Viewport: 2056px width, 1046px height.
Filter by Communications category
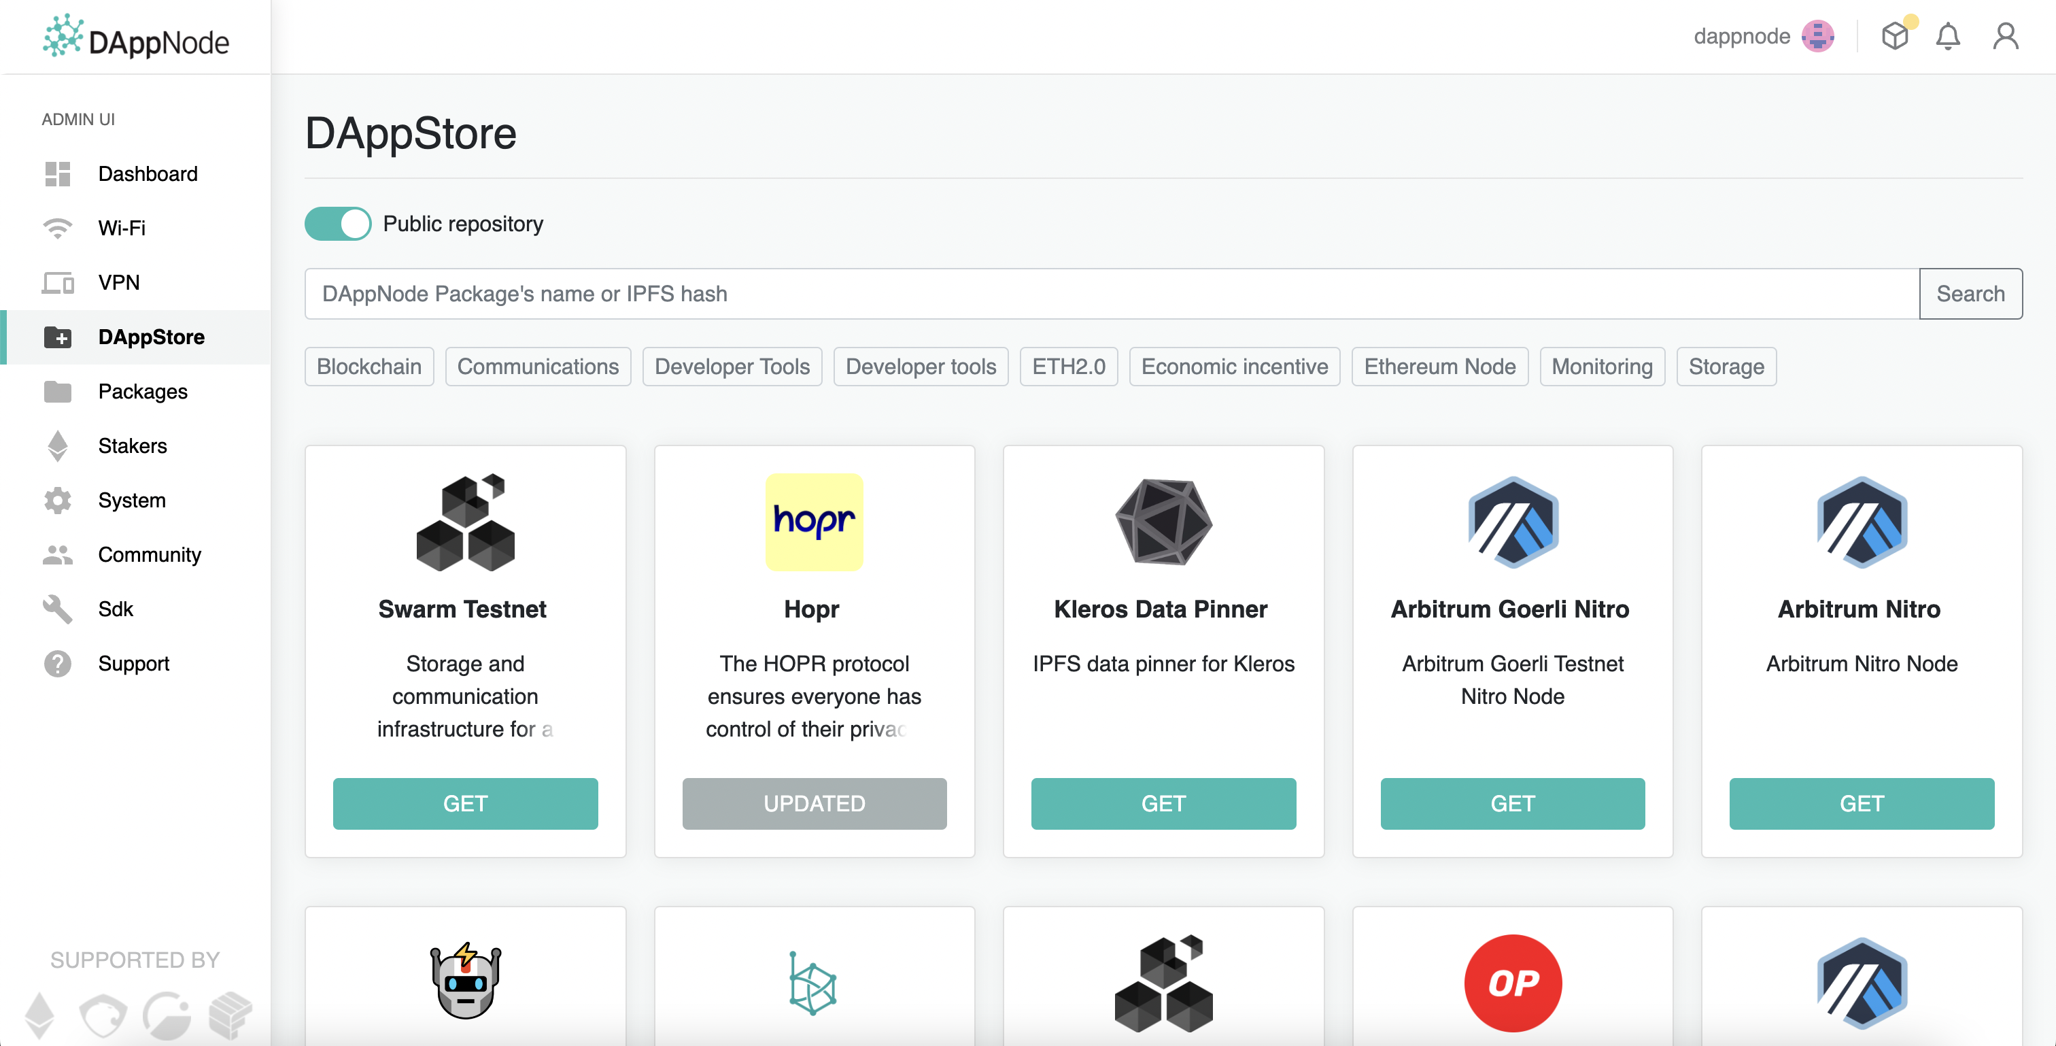(538, 367)
